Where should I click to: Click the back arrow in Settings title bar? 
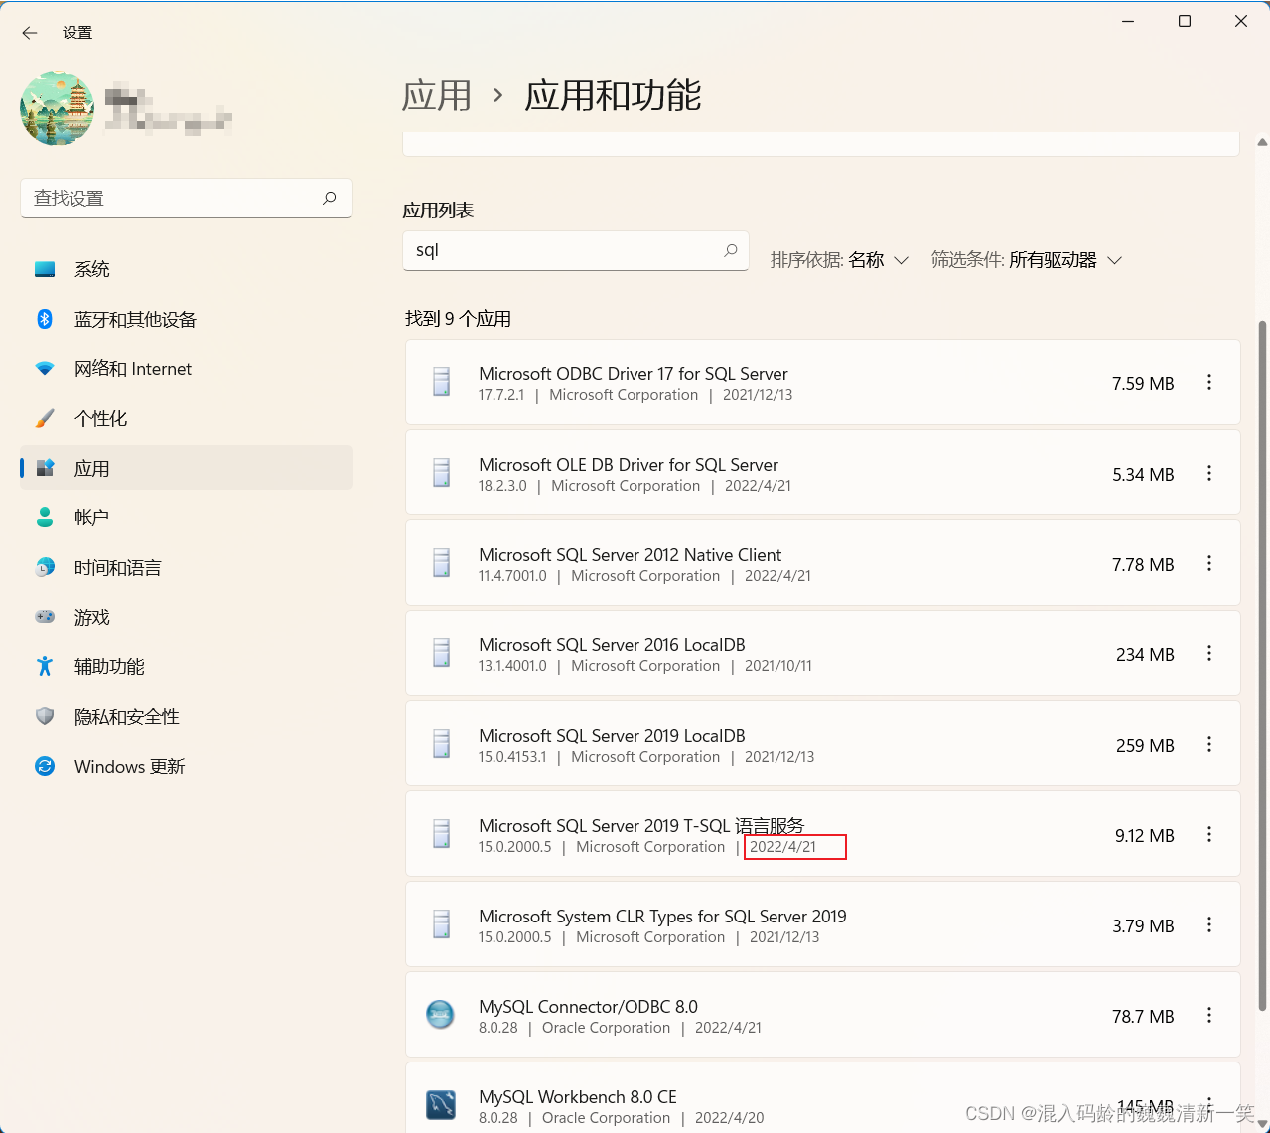tap(30, 33)
